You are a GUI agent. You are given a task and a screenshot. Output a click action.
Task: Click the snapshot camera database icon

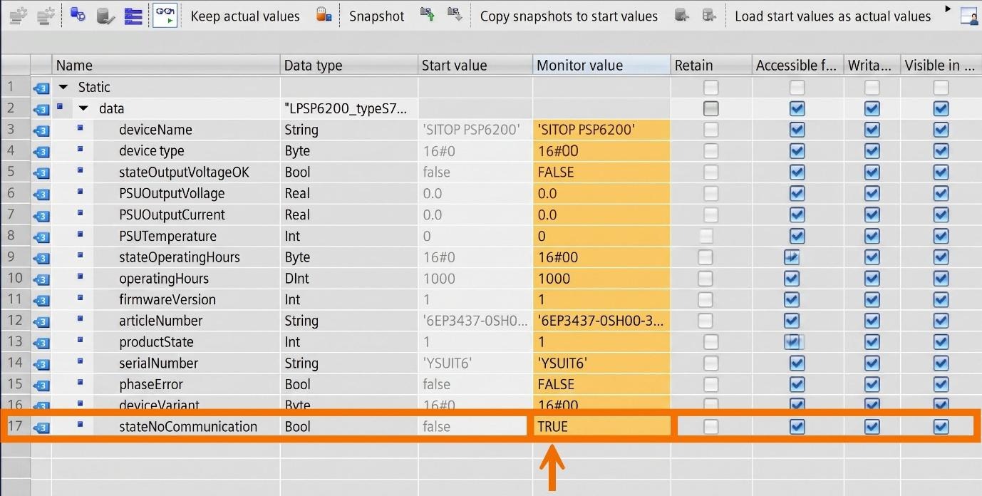coord(324,15)
